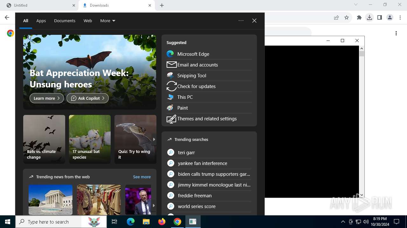Image resolution: width=407 pixels, height=228 pixels.
Task: Advance trending news carousel right arrow
Action: [154, 205]
